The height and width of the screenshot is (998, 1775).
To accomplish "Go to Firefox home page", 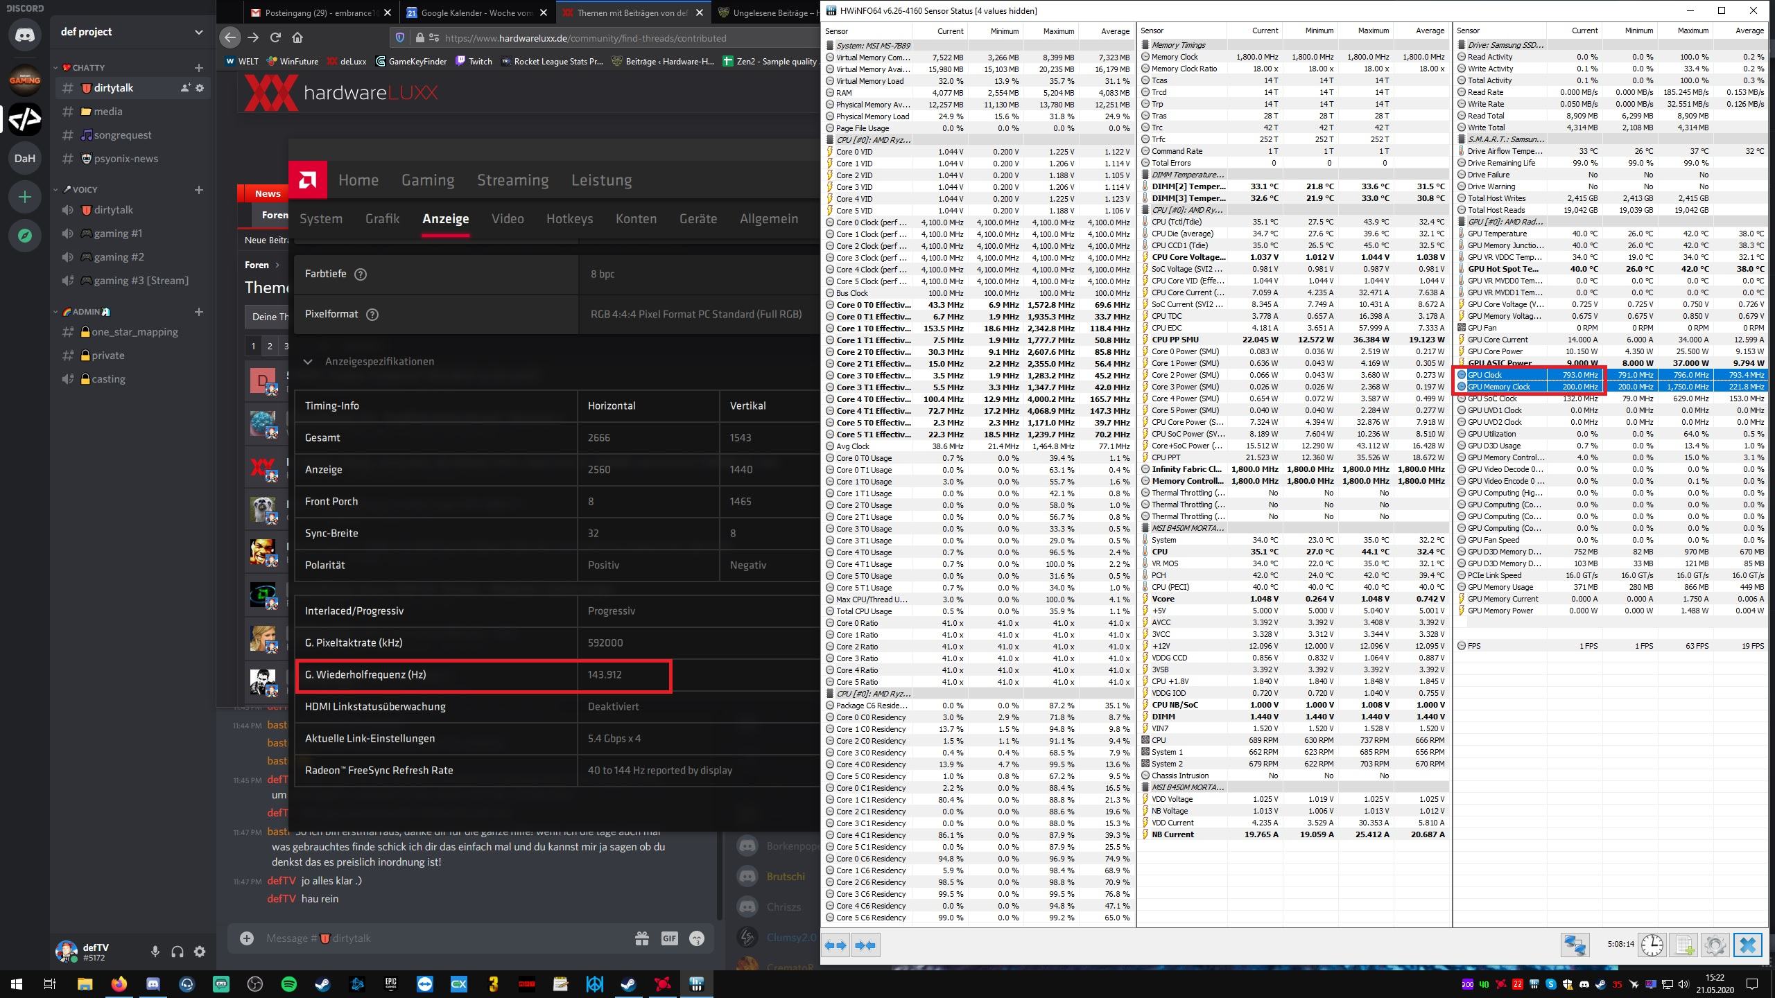I will click(x=297, y=37).
